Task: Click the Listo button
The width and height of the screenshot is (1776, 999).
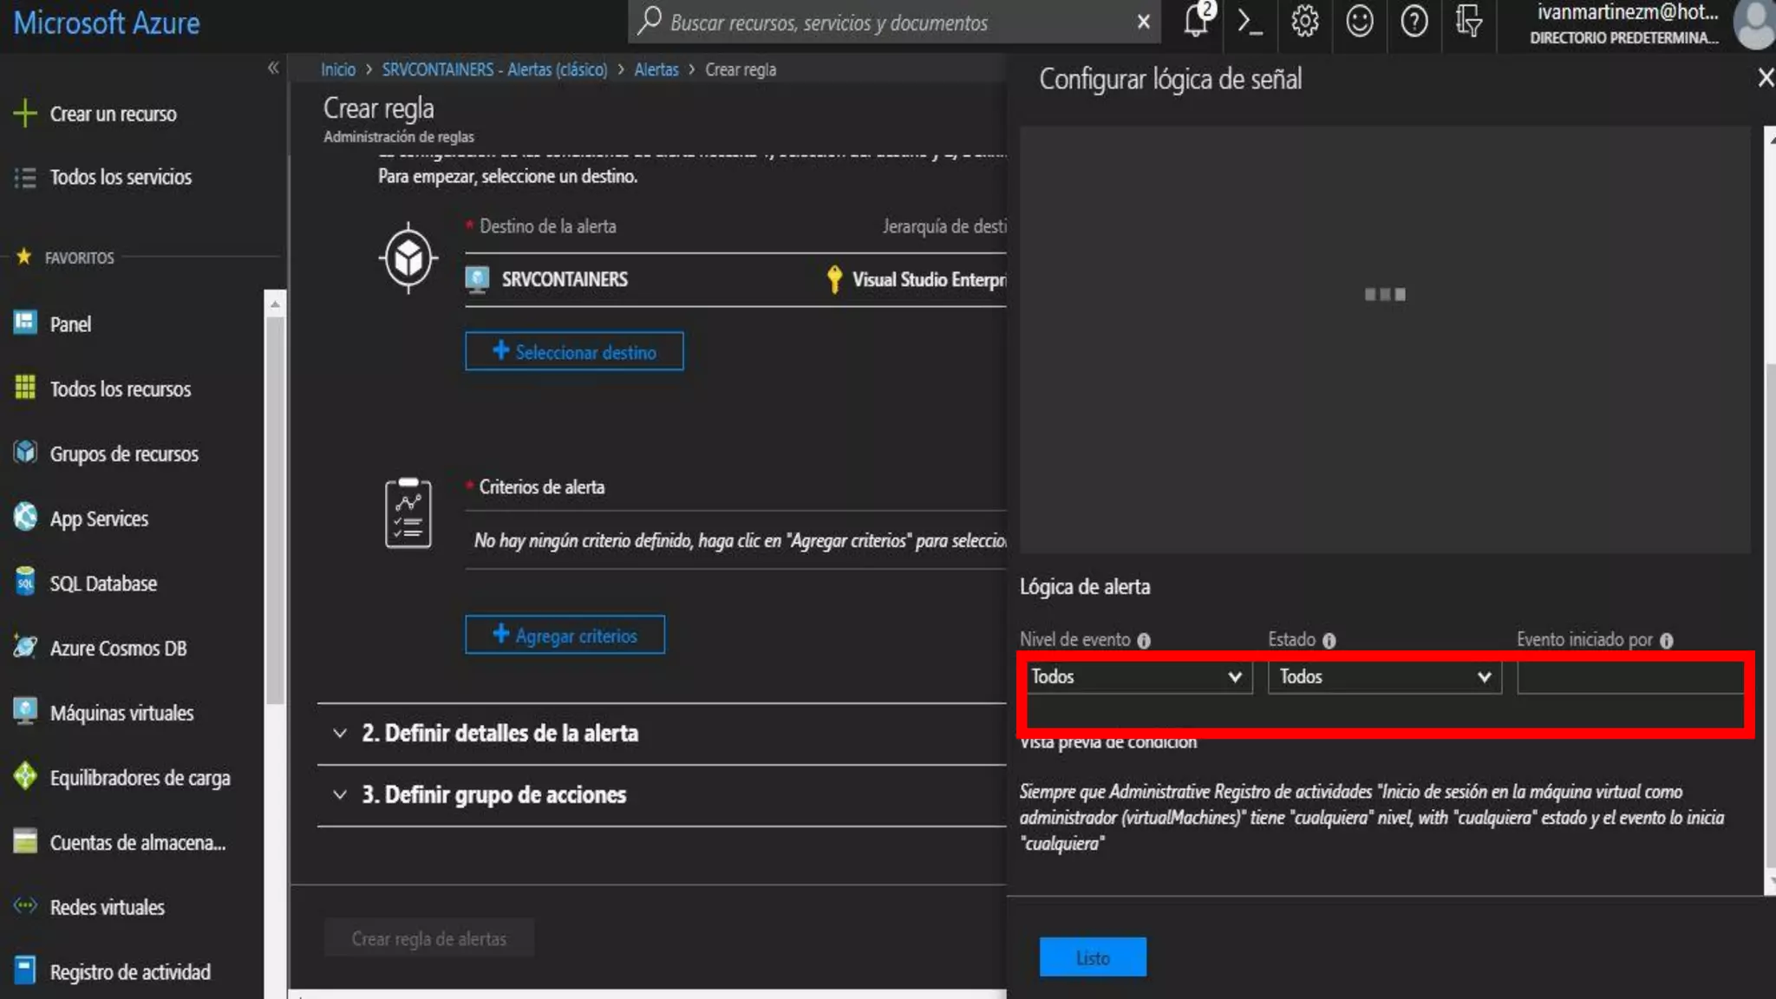Action: pyautogui.click(x=1093, y=957)
